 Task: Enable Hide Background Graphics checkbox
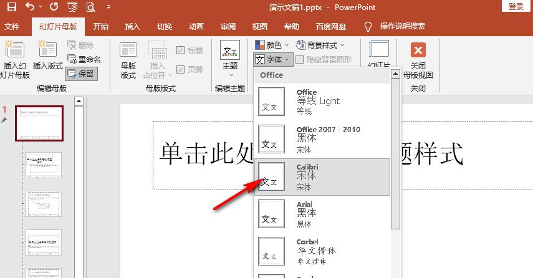[x=300, y=60]
